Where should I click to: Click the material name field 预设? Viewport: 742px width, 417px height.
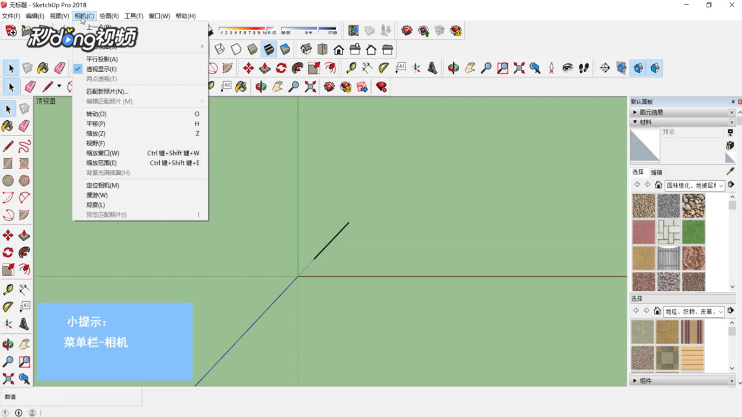point(692,132)
